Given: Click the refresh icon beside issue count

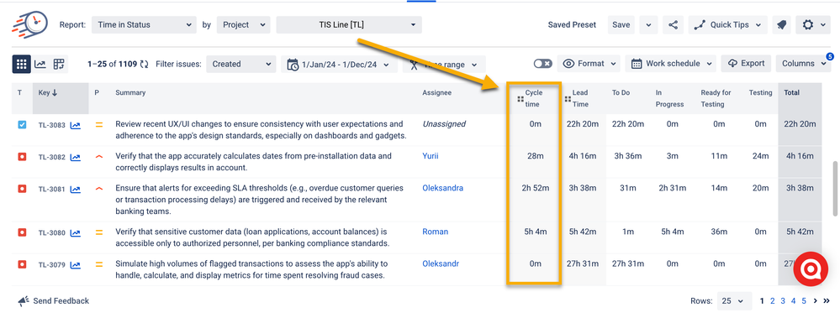Looking at the screenshot, I should (144, 64).
